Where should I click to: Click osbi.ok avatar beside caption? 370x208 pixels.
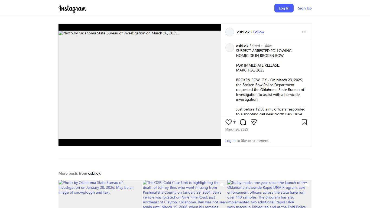(x=230, y=48)
